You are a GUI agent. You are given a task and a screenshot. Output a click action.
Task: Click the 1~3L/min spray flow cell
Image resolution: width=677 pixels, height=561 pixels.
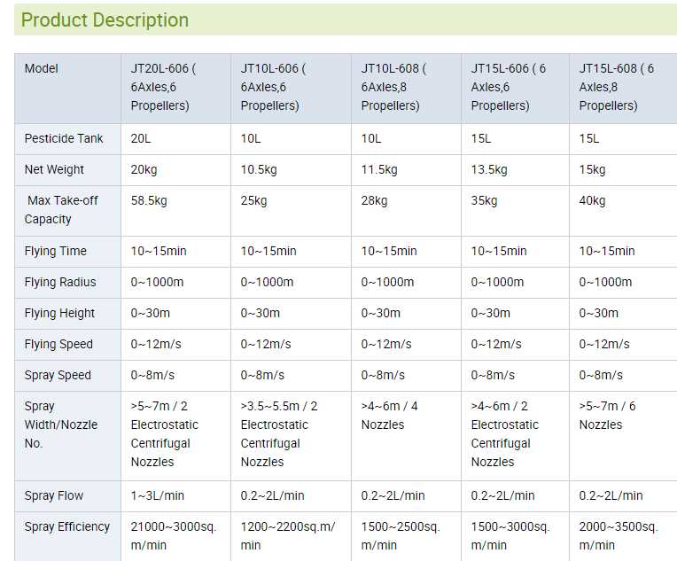[x=158, y=495]
